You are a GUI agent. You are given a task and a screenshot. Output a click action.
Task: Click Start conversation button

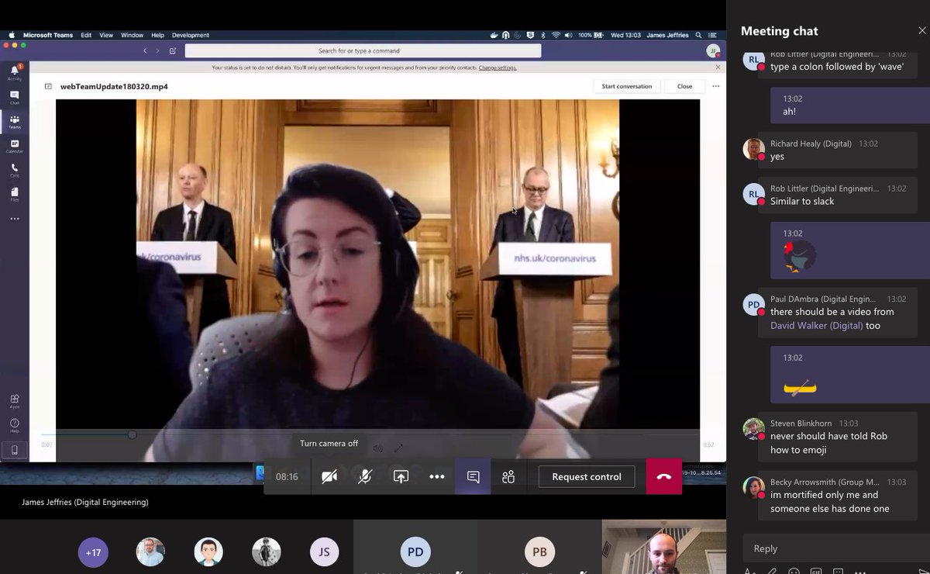tap(627, 86)
